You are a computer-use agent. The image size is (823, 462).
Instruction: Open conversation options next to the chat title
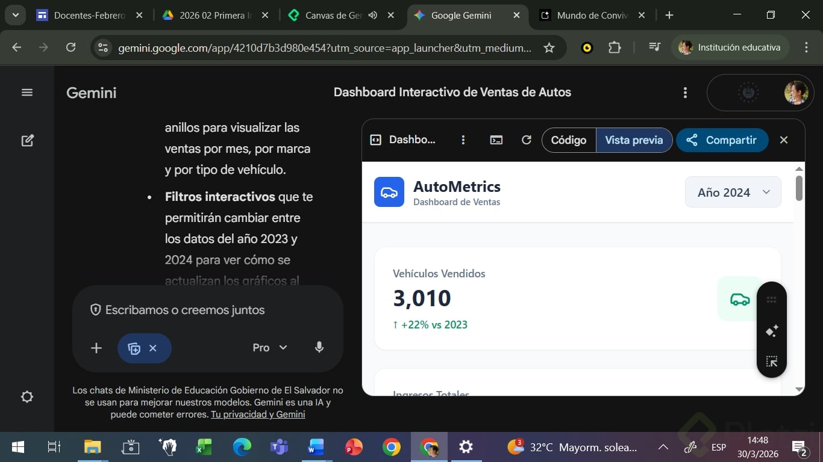click(685, 93)
